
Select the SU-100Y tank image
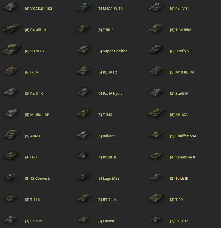click(11, 49)
